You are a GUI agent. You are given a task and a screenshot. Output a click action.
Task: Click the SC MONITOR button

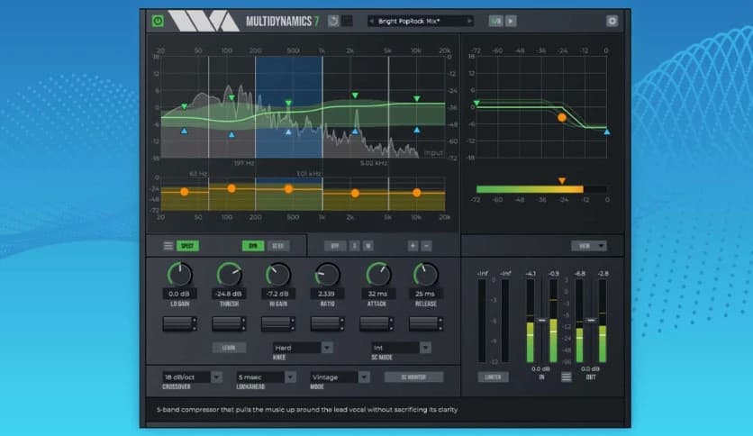(x=413, y=377)
